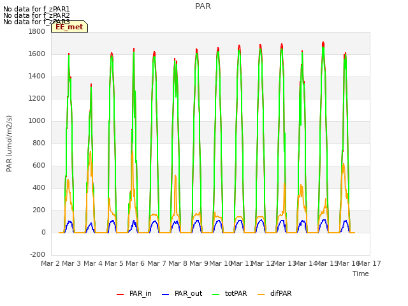Click the 200 y-axis tick label

(x=39, y=210)
